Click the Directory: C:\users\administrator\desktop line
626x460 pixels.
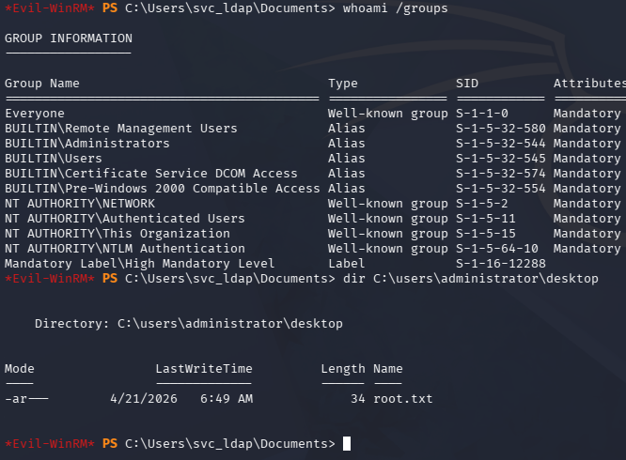(x=189, y=324)
